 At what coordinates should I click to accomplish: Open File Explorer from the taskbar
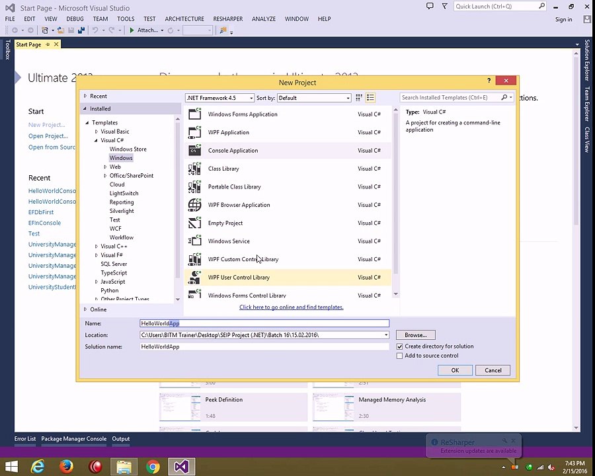tap(124, 467)
